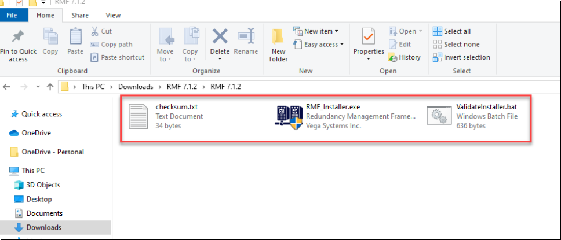
Task: Open the Easy access dropdown
Action: (318, 44)
